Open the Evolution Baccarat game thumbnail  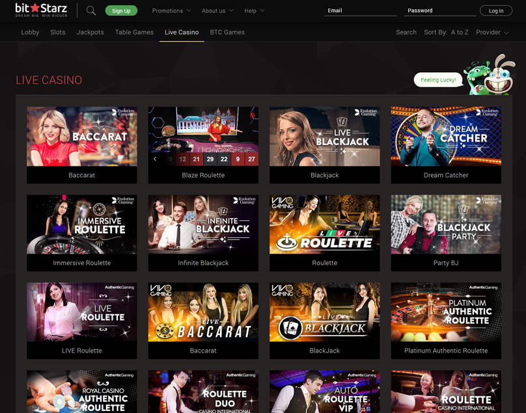(82, 137)
